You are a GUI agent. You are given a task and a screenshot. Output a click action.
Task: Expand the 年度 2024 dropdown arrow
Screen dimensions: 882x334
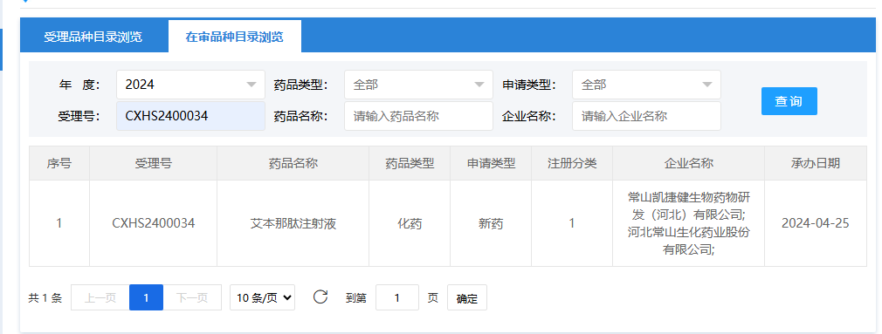click(251, 85)
